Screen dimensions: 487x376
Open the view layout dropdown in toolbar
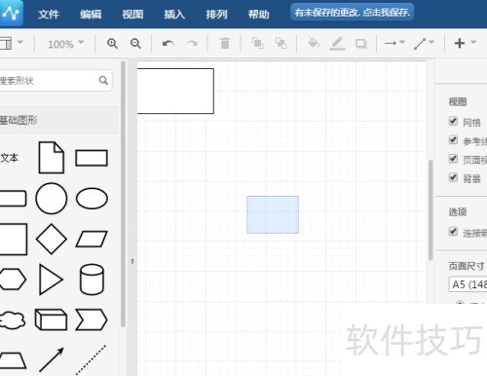11,43
